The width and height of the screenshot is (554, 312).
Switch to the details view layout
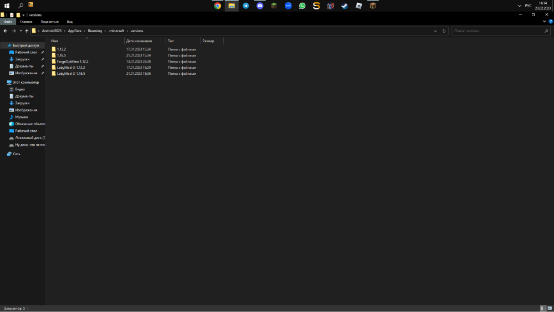(x=543, y=309)
